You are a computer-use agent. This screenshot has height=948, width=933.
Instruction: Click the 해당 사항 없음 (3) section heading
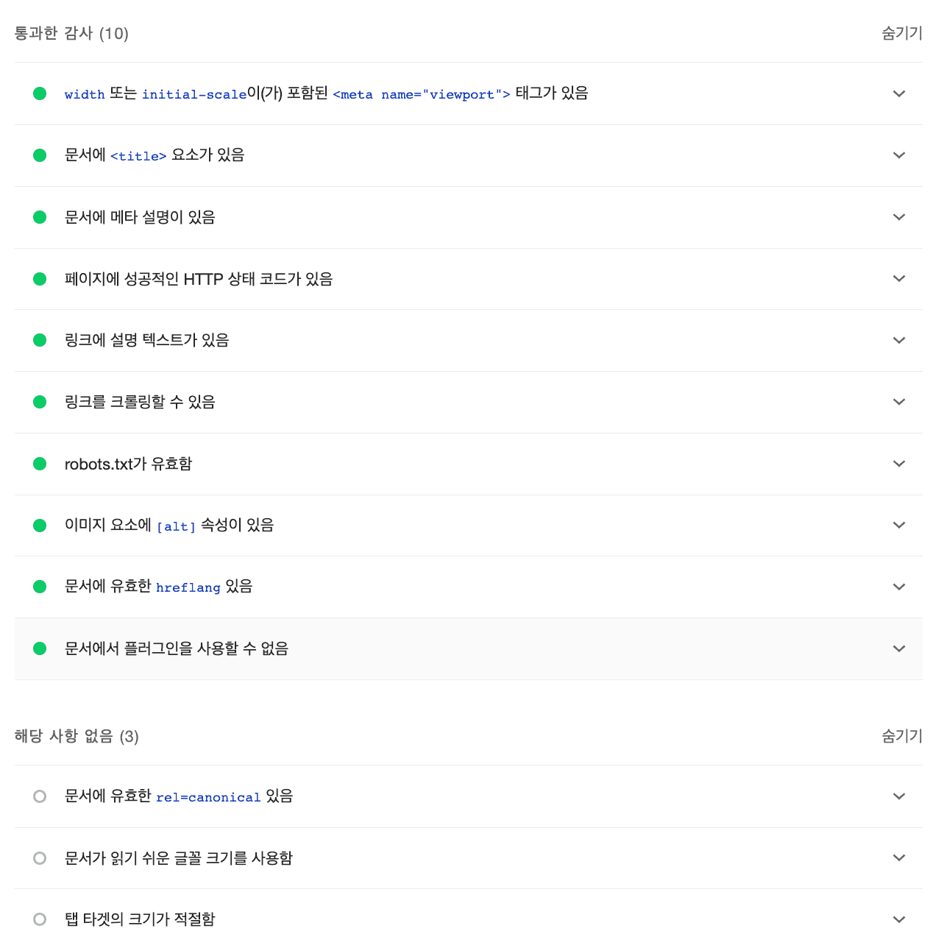[x=77, y=736]
